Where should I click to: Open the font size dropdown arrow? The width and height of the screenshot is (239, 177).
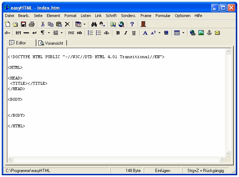160,33
